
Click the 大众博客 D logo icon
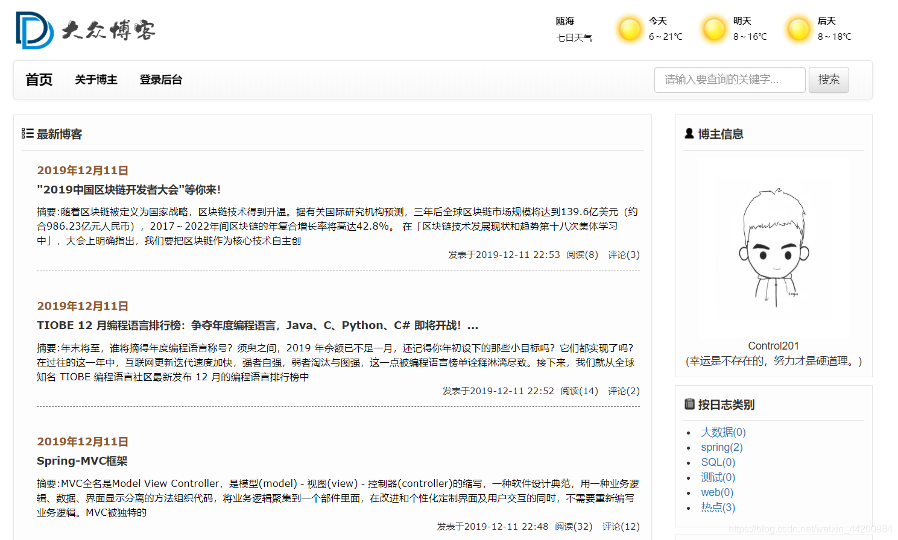(34, 30)
